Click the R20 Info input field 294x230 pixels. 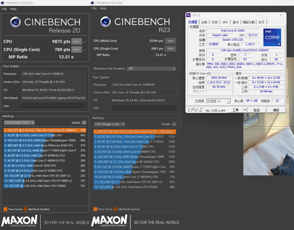click(54, 106)
